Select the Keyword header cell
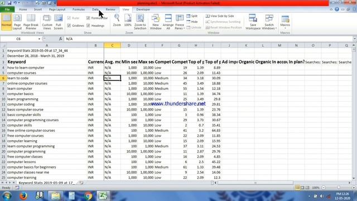357x201 pixels. pos(47,62)
